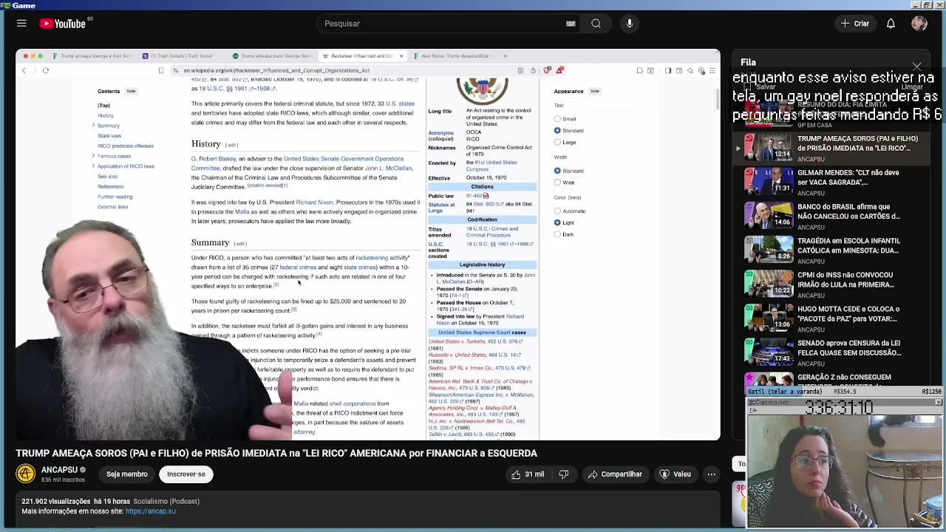Select Dark color radio
Image resolution: width=946 pixels, height=532 pixels.
pyautogui.click(x=557, y=234)
